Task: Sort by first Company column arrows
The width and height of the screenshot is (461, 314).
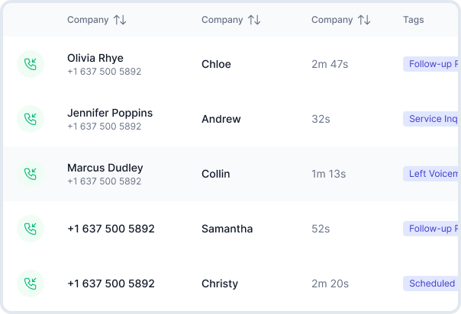Action: 120,20
